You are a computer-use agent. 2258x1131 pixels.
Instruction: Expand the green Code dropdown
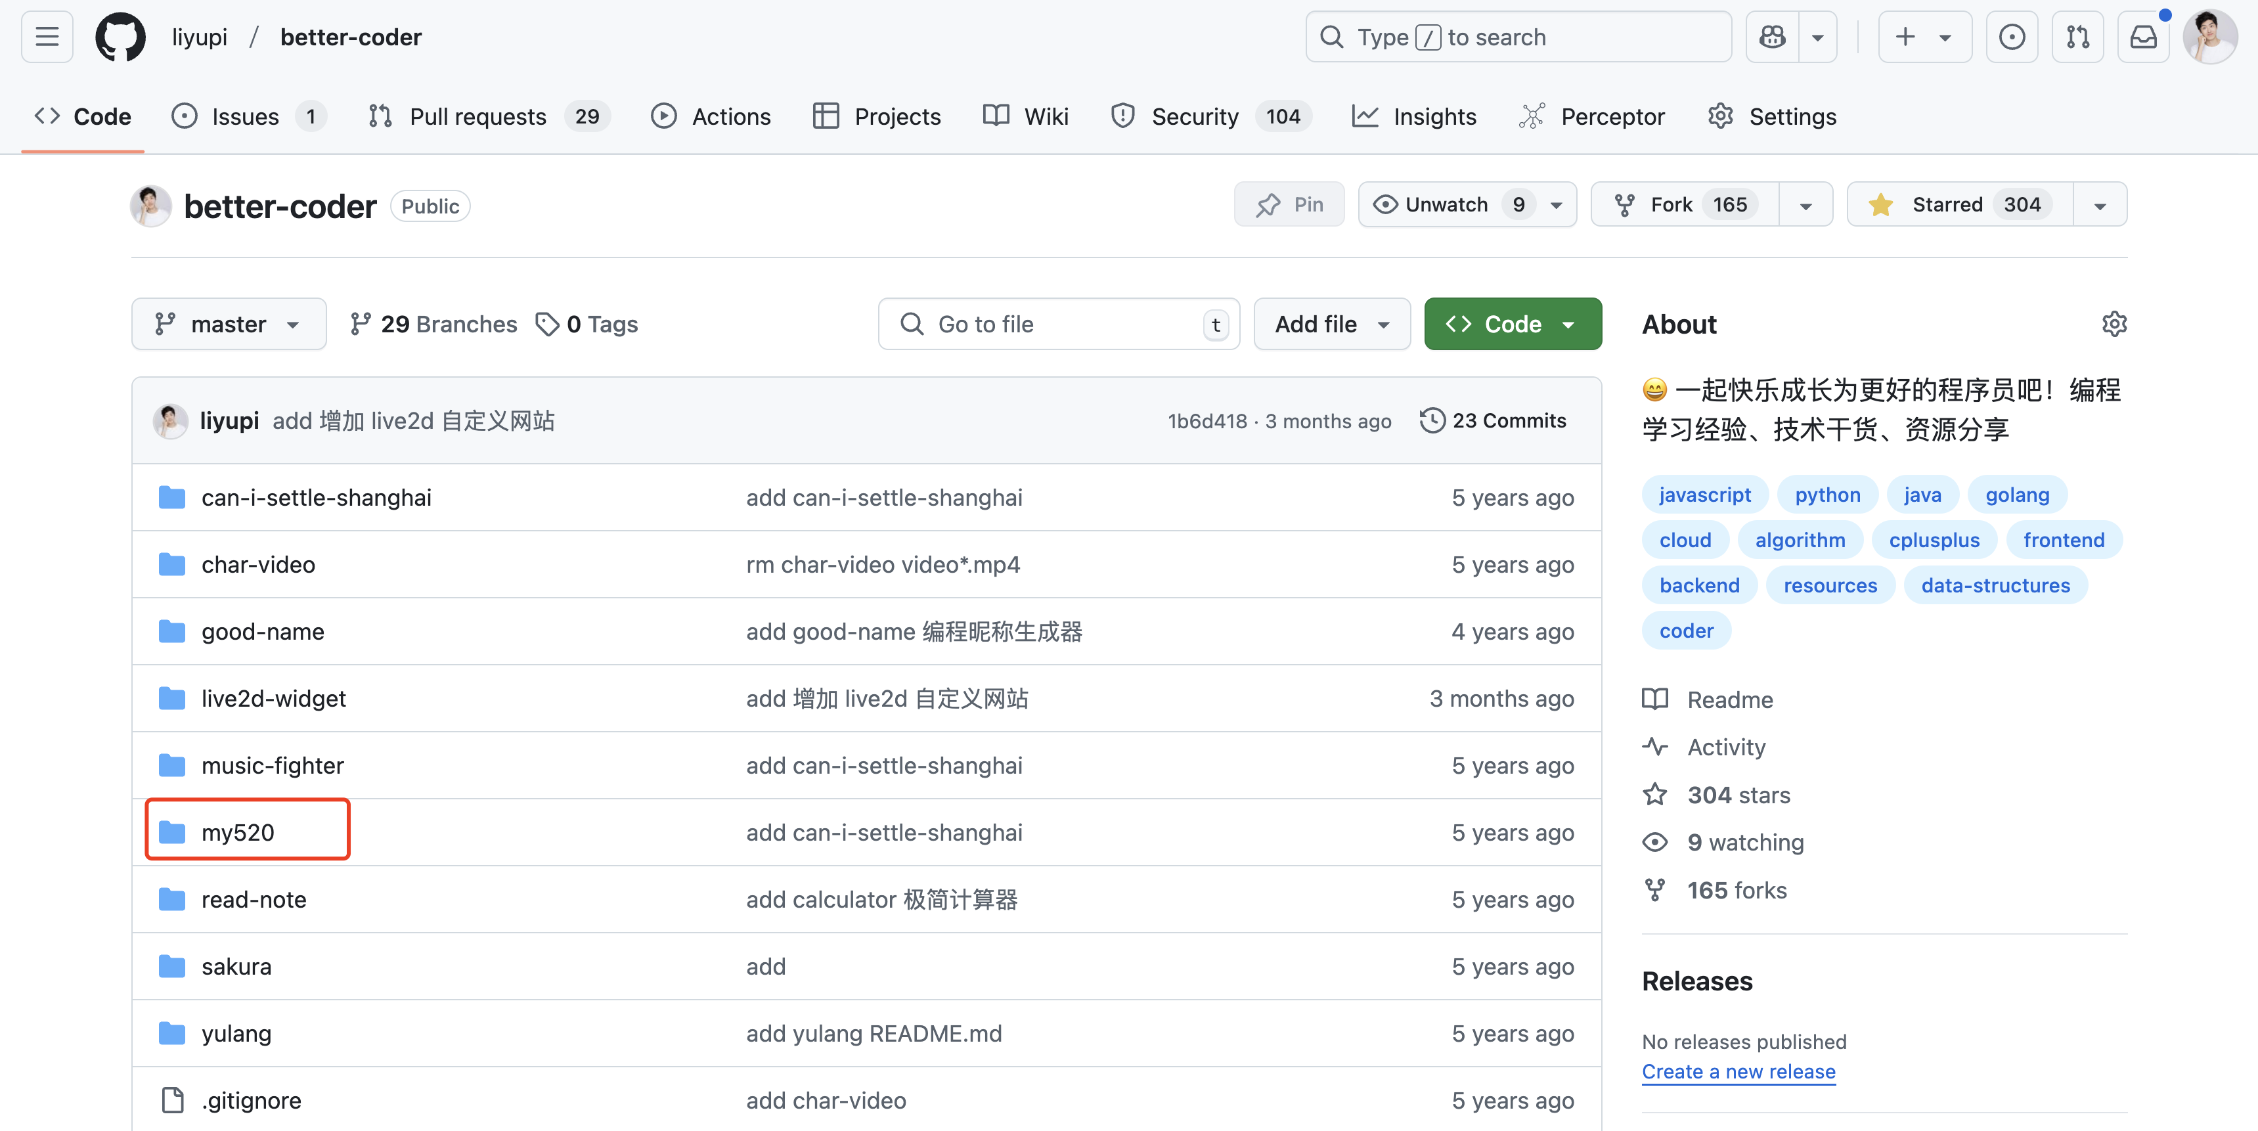coord(1512,324)
